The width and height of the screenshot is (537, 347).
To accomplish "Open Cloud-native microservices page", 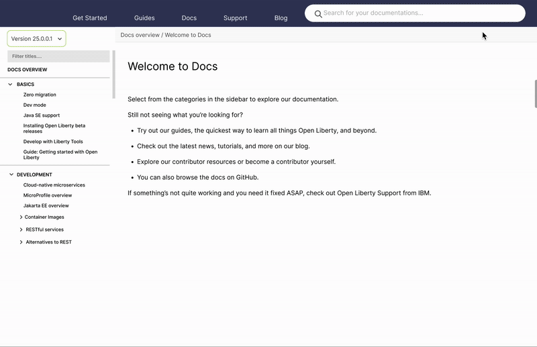I will 54,185.
